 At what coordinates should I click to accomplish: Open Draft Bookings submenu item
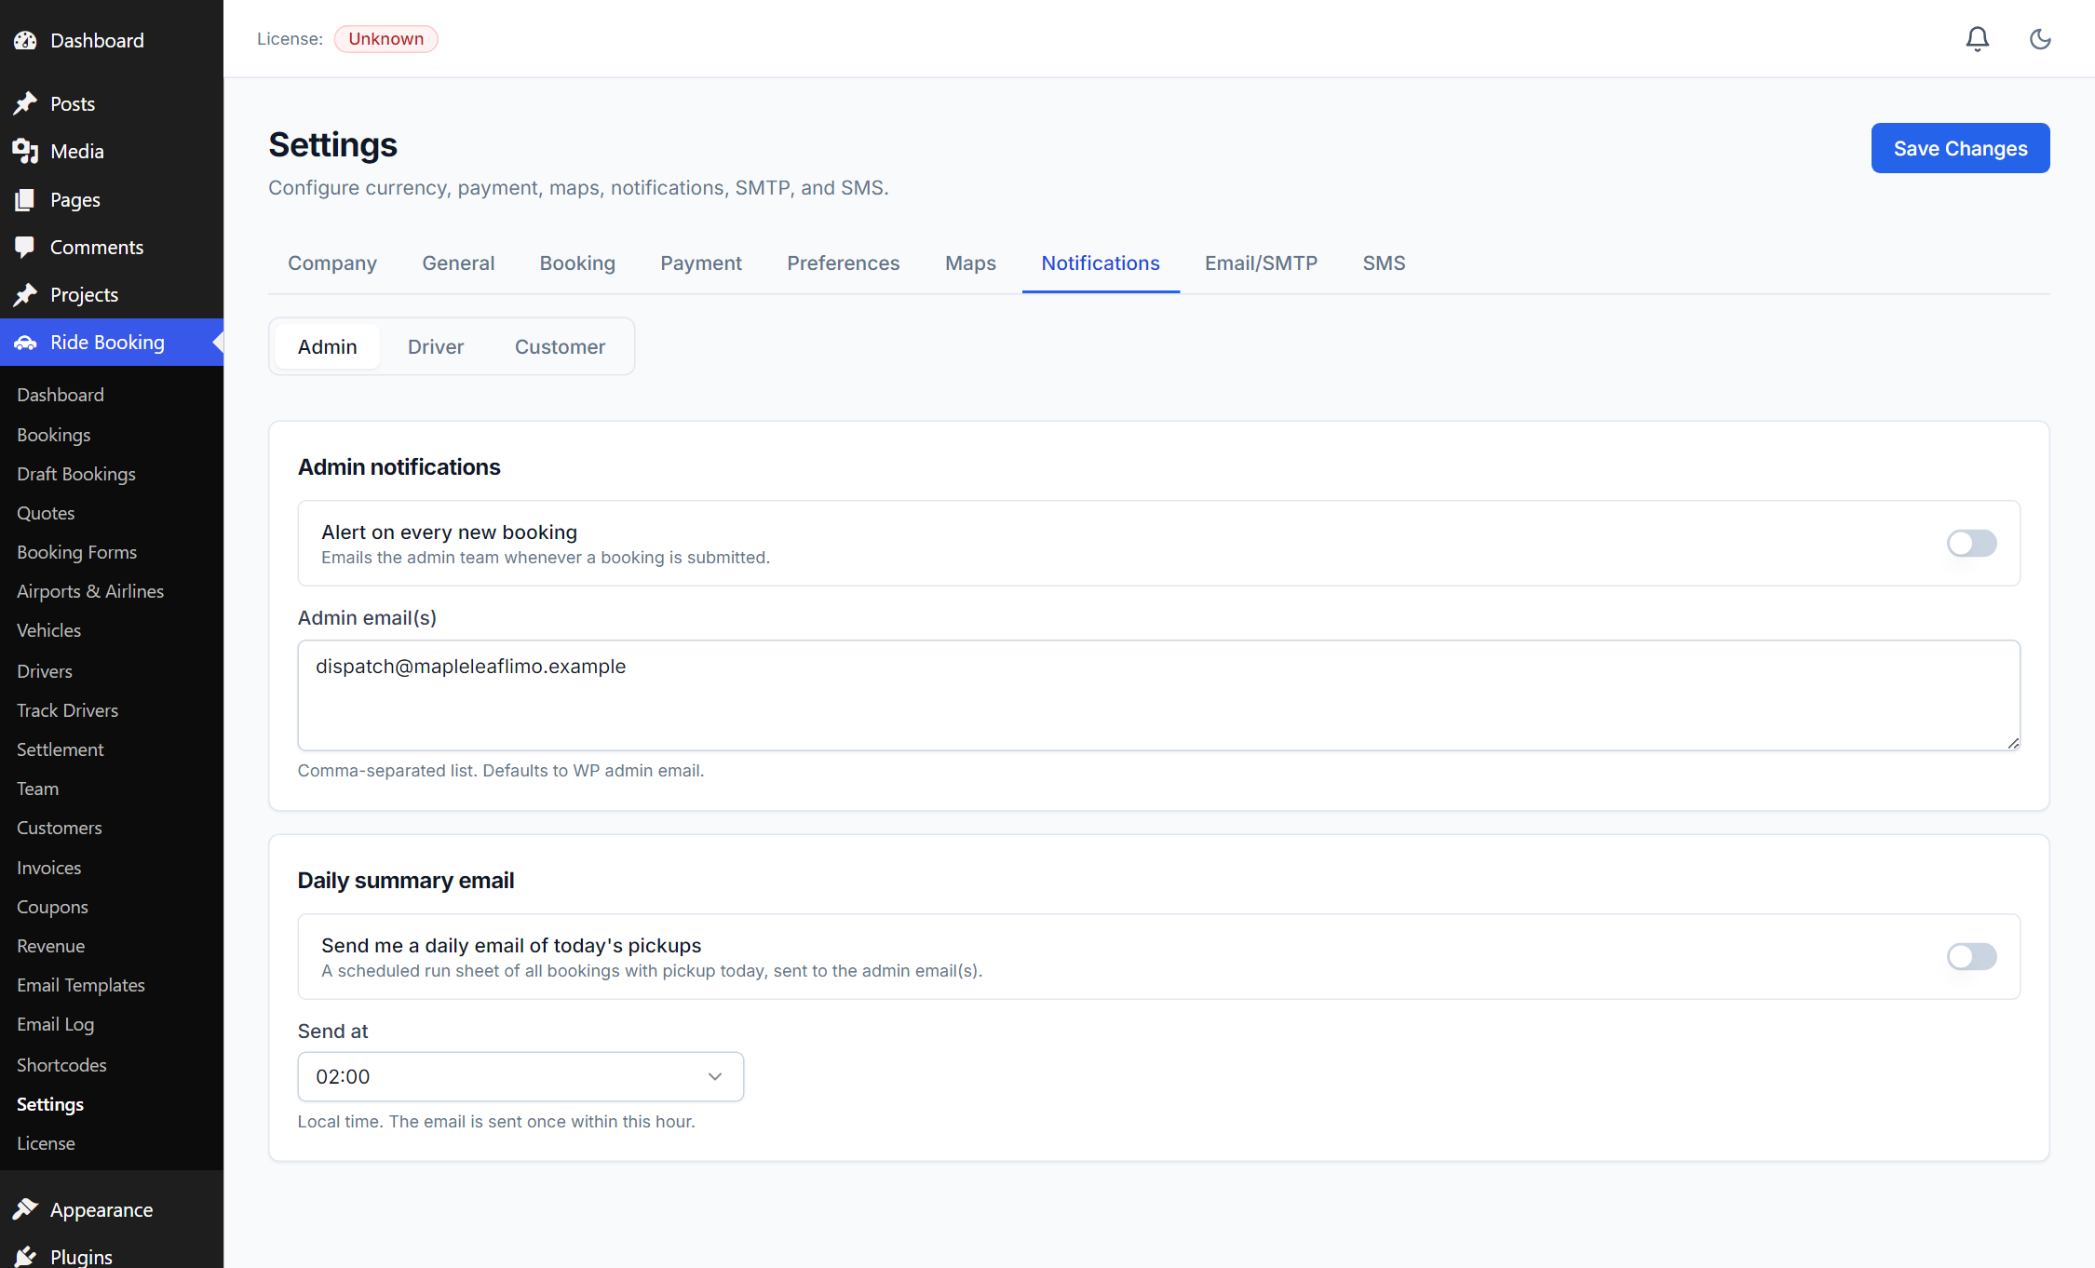click(x=76, y=474)
